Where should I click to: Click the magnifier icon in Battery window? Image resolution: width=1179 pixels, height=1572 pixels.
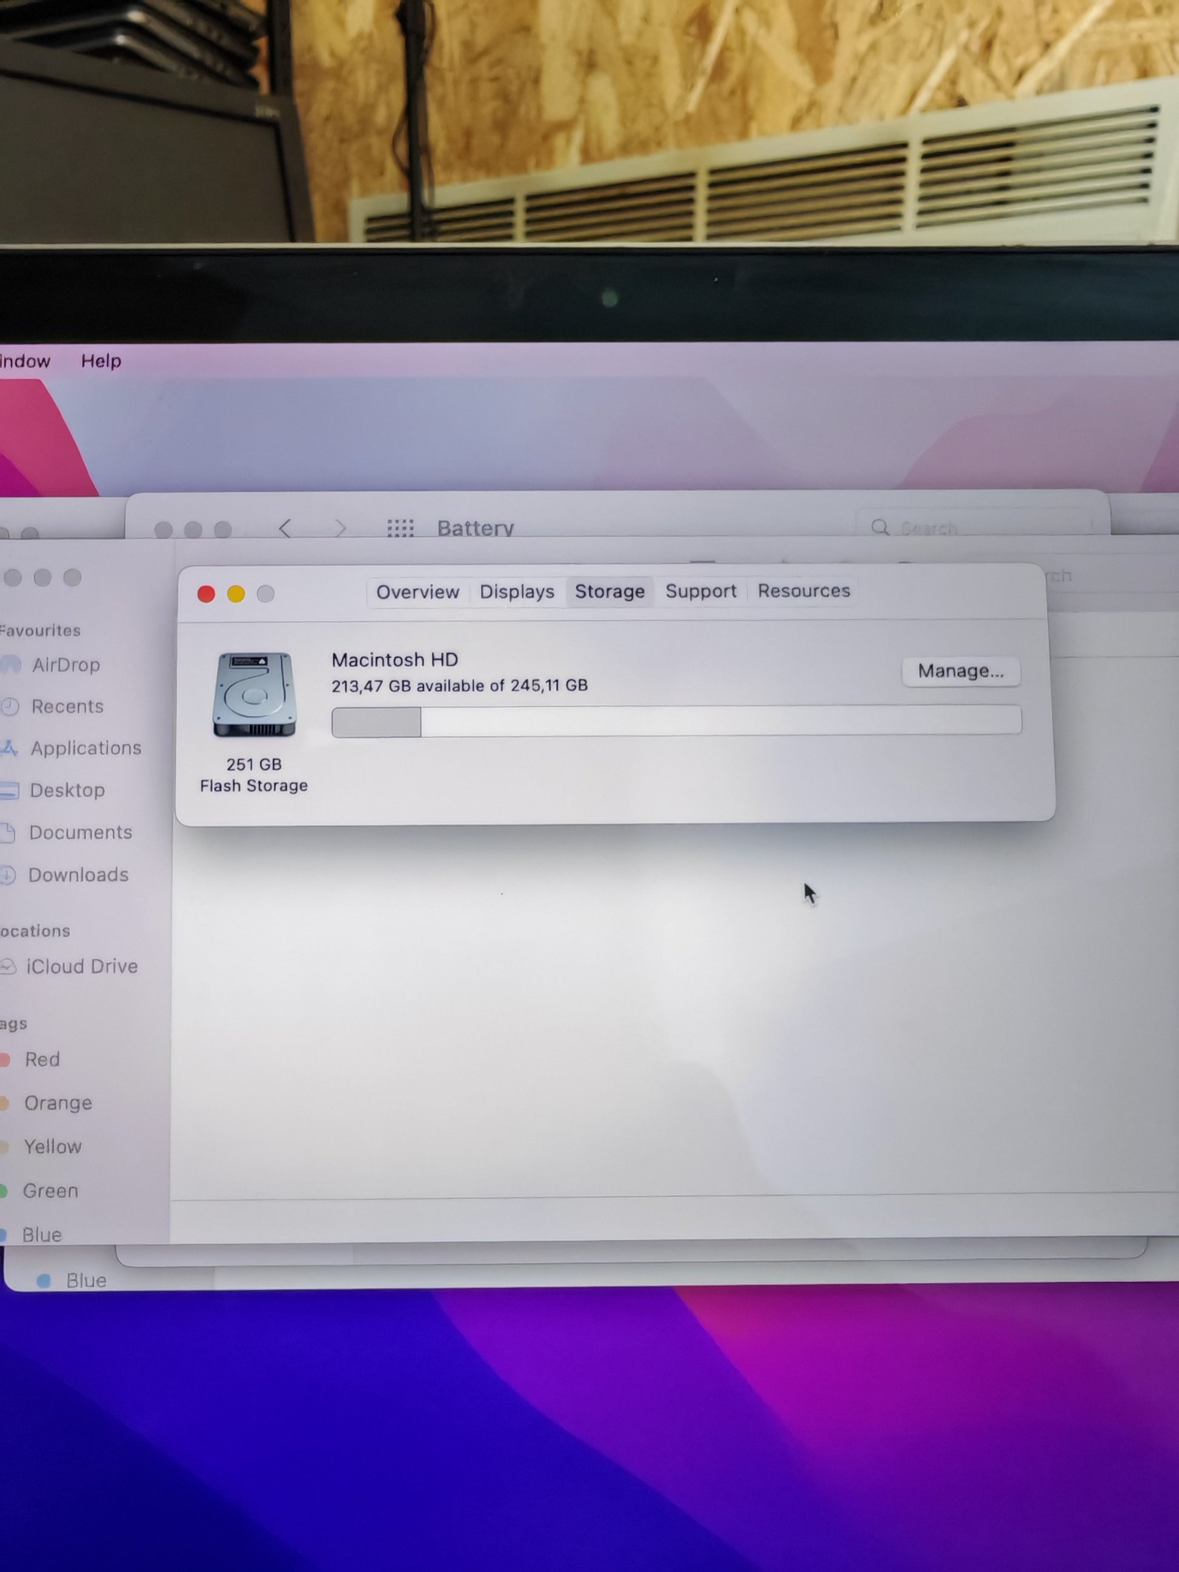pyautogui.click(x=880, y=527)
